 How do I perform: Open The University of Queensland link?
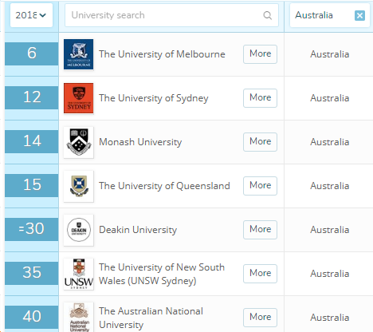(164, 186)
